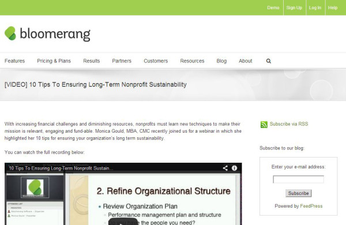Open the Log In link
Screen dimensions: 346x225
click(315, 7)
